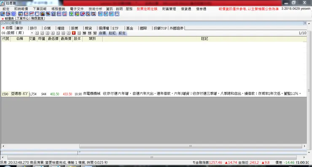This screenshot has height=167, width=312.
Task: Select watchlist page 5 button
Action: [x=58, y=33]
